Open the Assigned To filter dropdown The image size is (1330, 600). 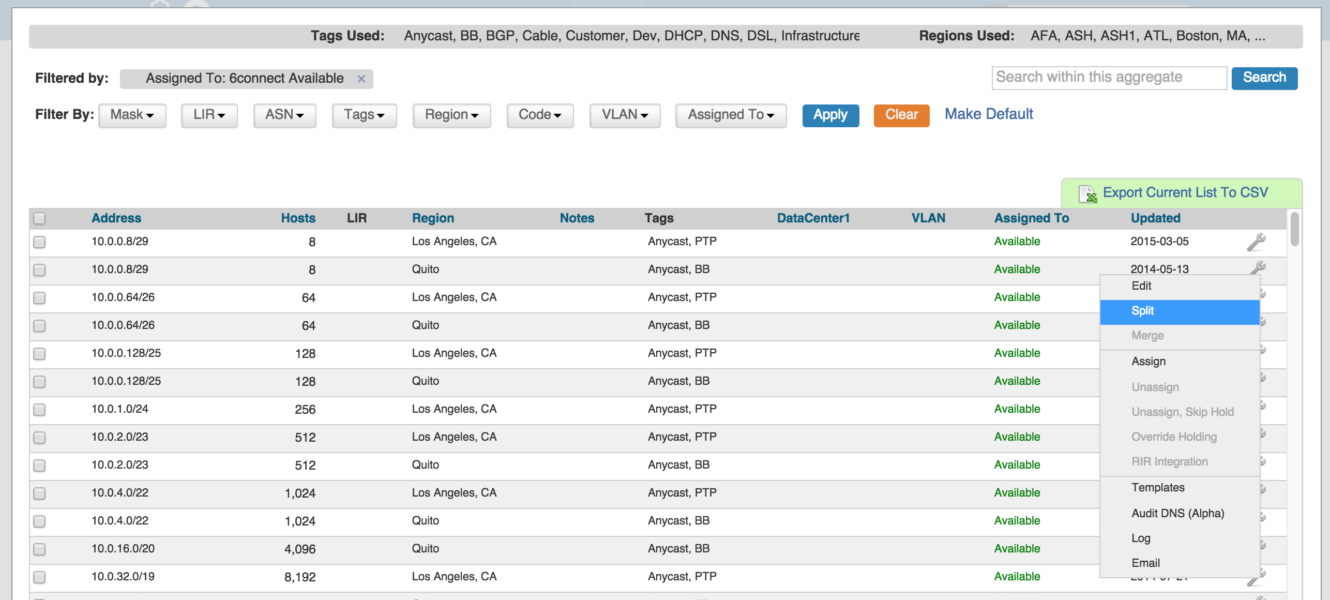pyautogui.click(x=730, y=115)
